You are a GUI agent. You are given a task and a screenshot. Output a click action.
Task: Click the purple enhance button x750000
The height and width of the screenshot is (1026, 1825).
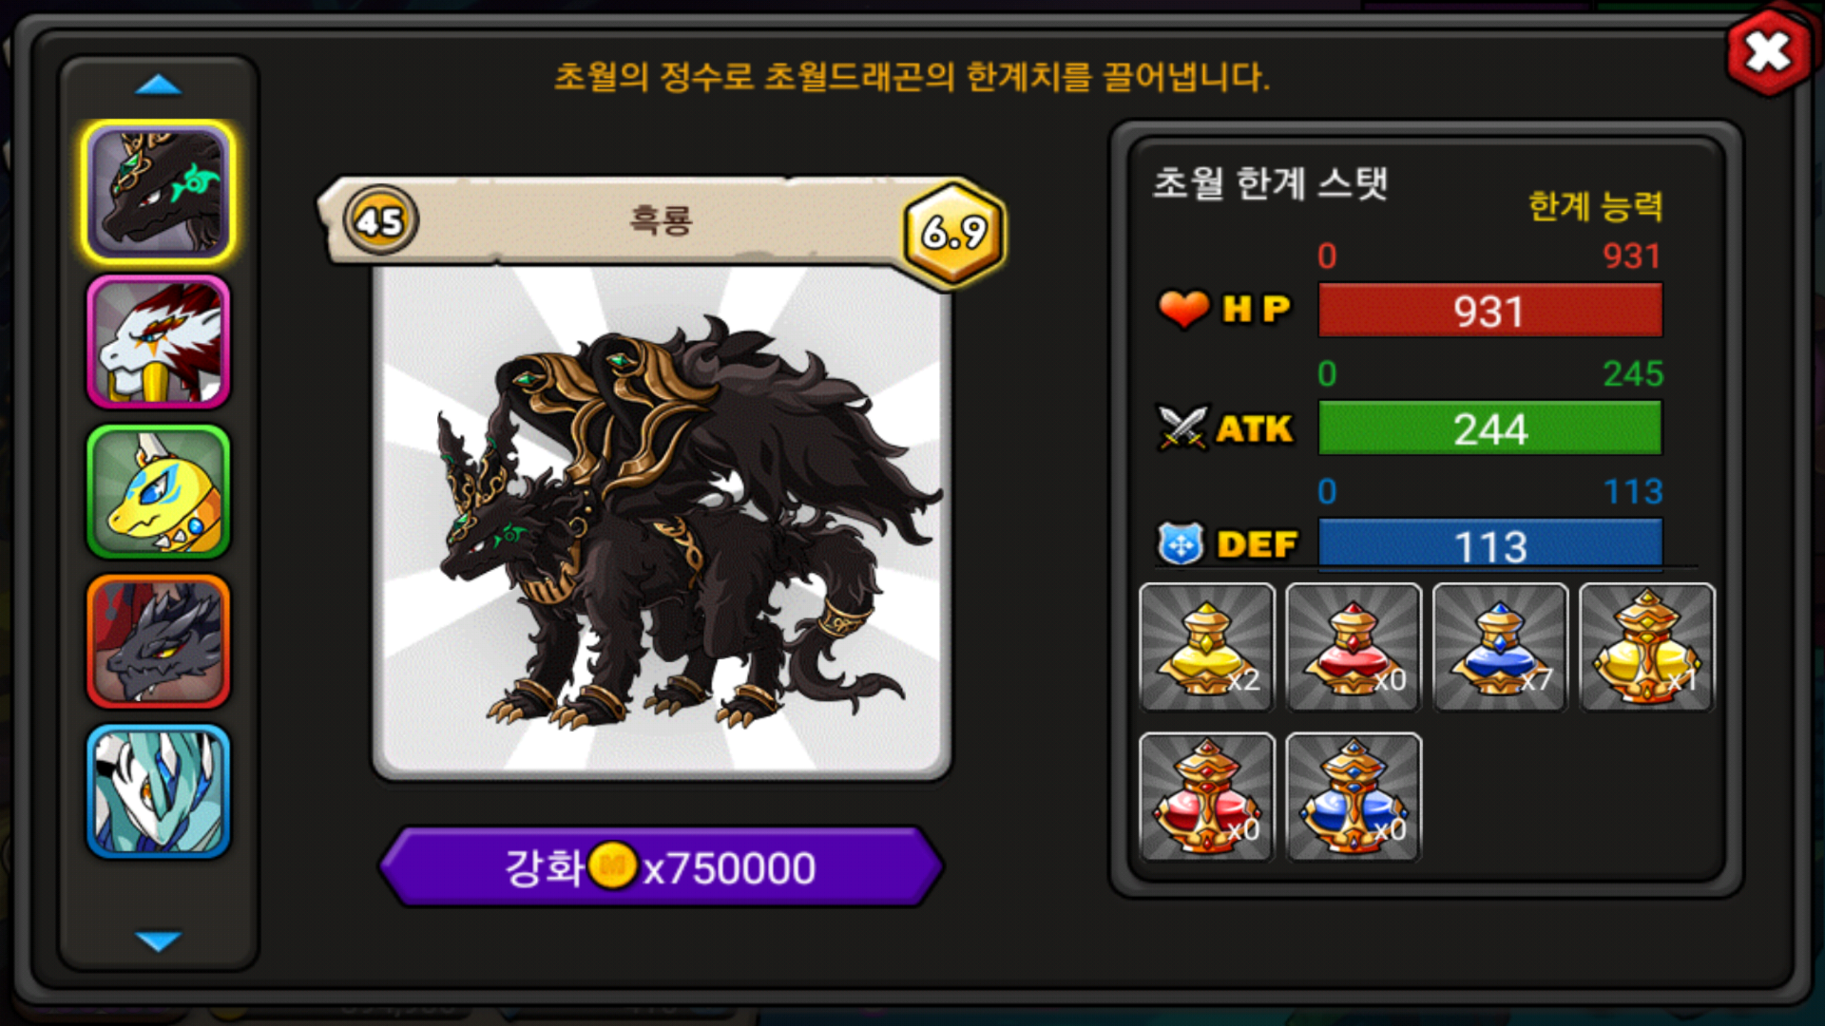click(661, 867)
